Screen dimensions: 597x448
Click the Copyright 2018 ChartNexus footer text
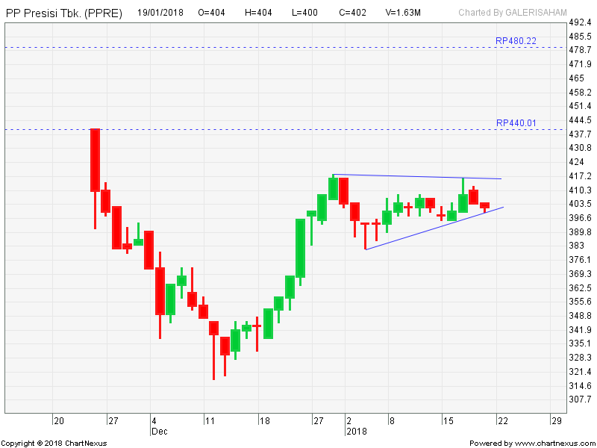(54, 444)
